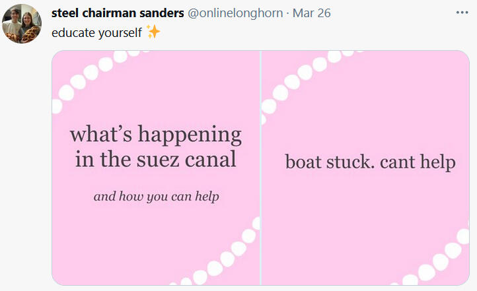Select the "educate yourself" tweet text

pos(96,32)
